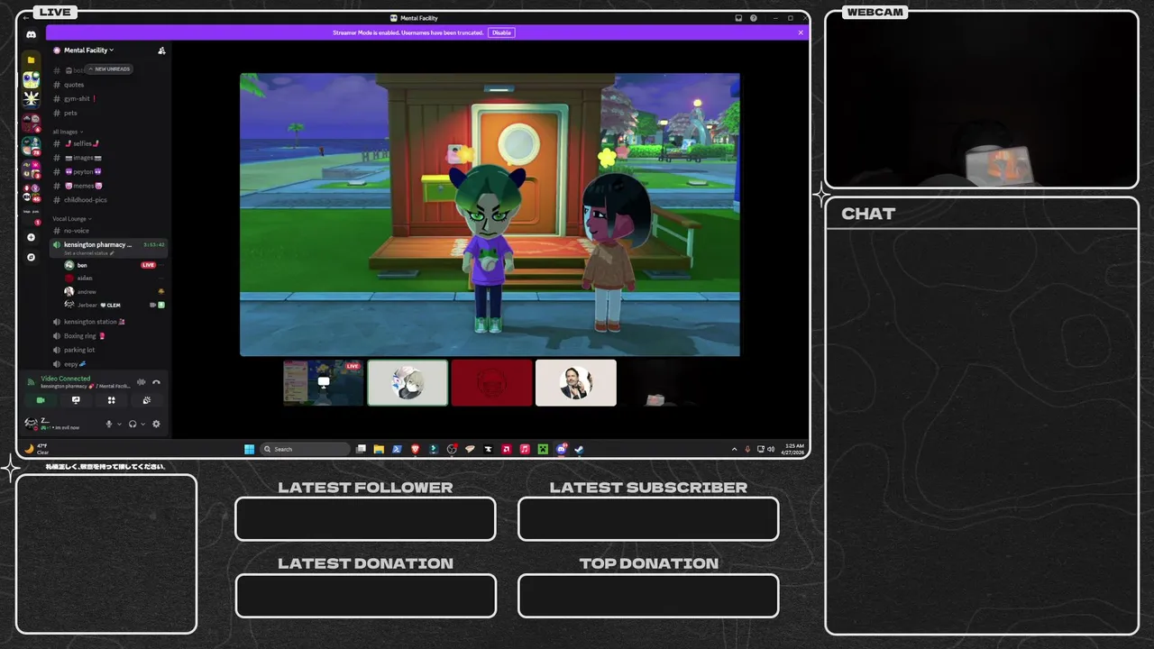Open the yellow server folder icon
1154x649 pixels.
click(31, 59)
